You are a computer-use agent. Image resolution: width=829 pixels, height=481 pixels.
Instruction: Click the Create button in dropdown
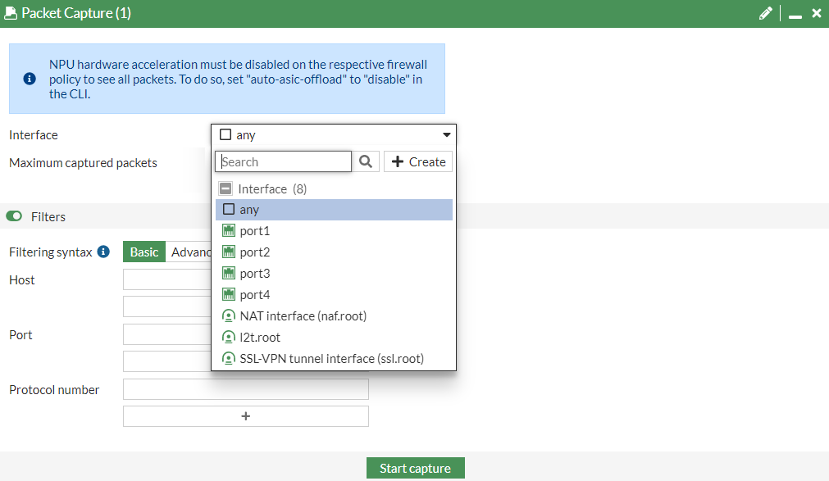(x=418, y=161)
